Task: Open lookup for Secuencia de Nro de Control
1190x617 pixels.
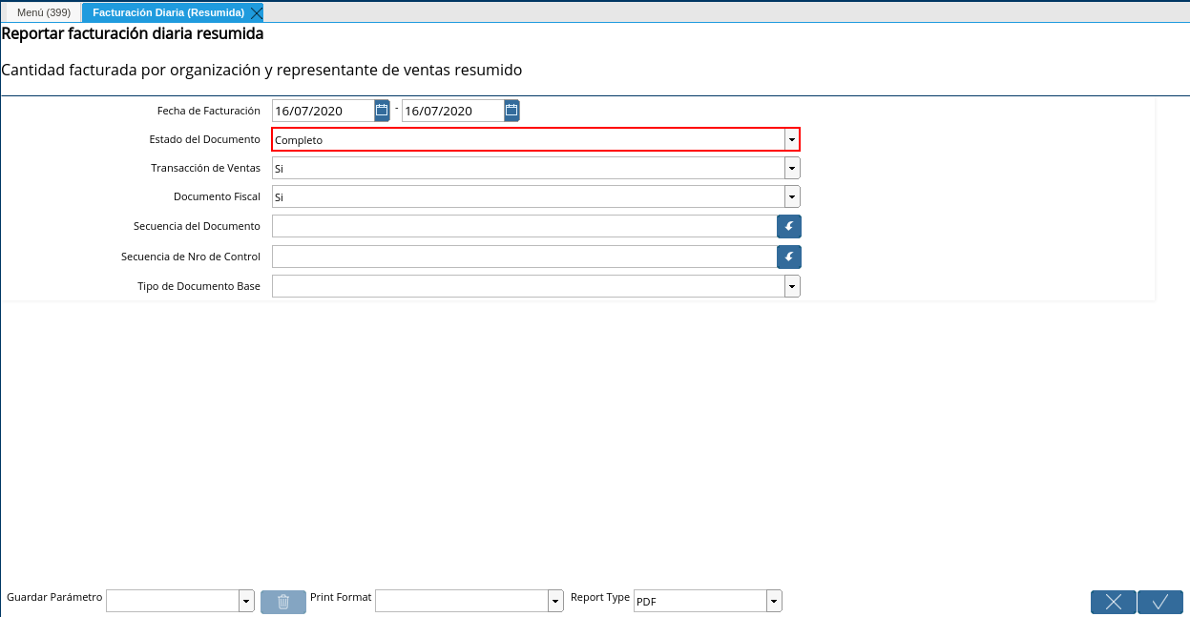Action: click(789, 257)
